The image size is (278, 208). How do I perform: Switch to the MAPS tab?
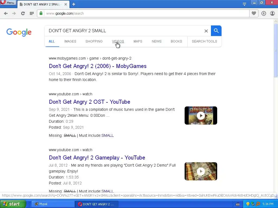pyautogui.click(x=138, y=41)
